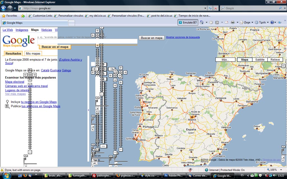
Task: Click the orange Buscar en el mapa button
Action: click(x=55, y=47)
